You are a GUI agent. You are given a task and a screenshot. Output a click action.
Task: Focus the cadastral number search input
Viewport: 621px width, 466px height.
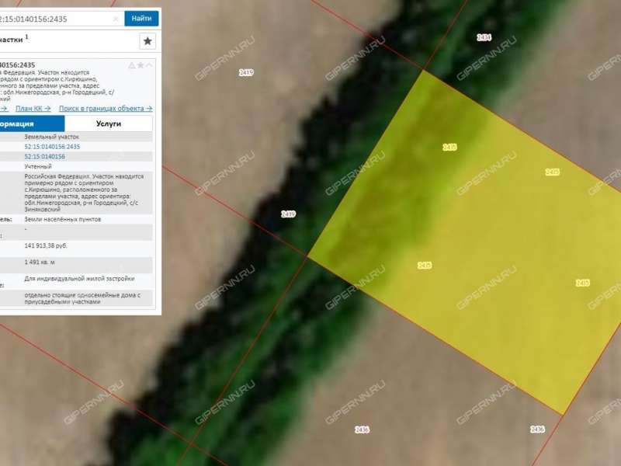54,18
